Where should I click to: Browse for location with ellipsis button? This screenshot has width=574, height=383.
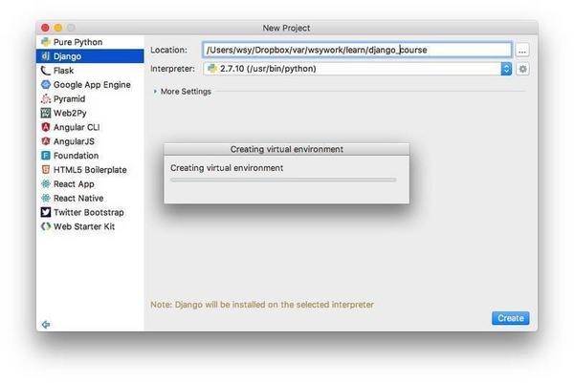(522, 50)
